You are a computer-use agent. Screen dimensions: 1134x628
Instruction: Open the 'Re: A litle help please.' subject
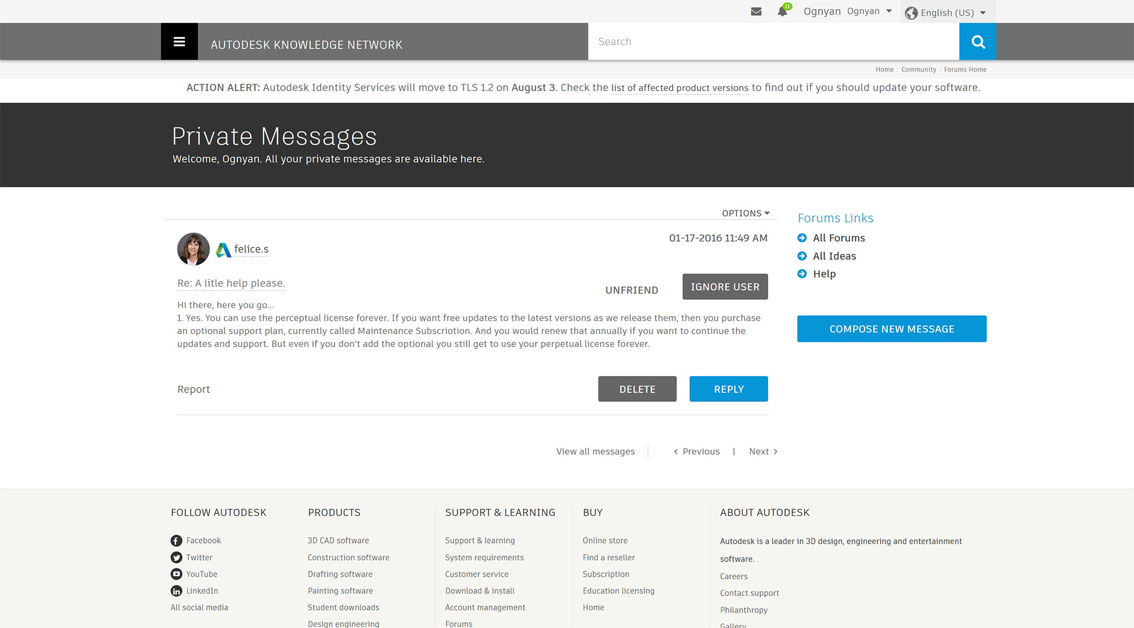pyautogui.click(x=231, y=283)
